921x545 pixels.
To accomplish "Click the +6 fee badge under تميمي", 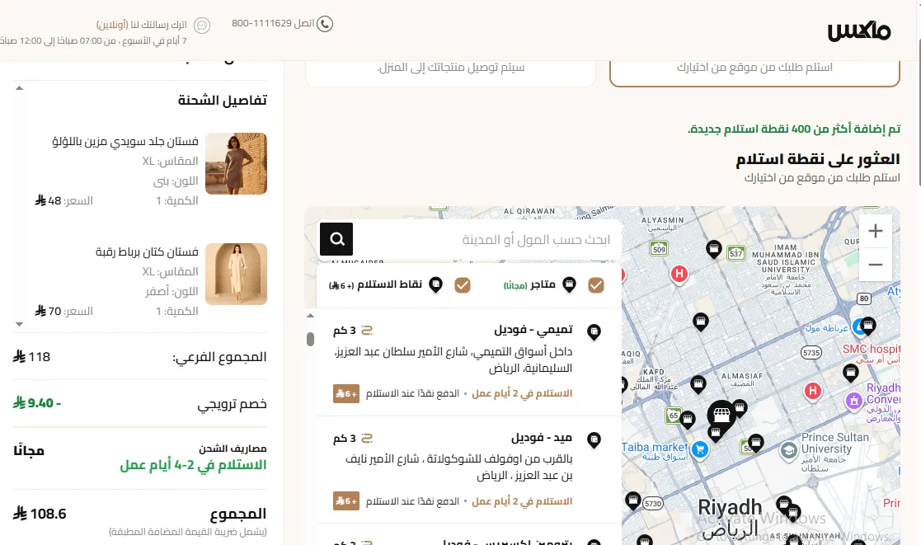I will pyautogui.click(x=346, y=393).
